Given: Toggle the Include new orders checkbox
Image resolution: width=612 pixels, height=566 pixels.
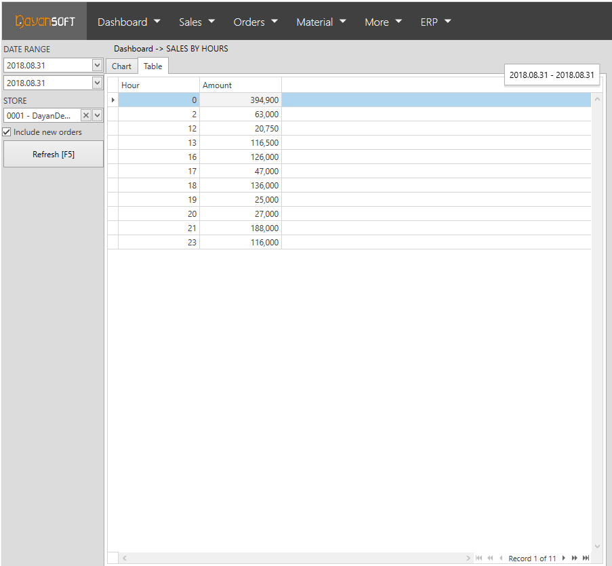Looking at the screenshot, I should tap(7, 132).
